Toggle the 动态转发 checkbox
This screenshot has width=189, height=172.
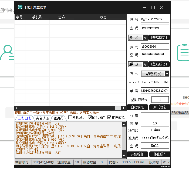133,100
